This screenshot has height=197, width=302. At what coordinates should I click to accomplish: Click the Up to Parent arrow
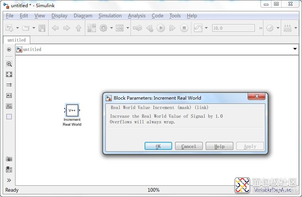(x=79, y=28)
